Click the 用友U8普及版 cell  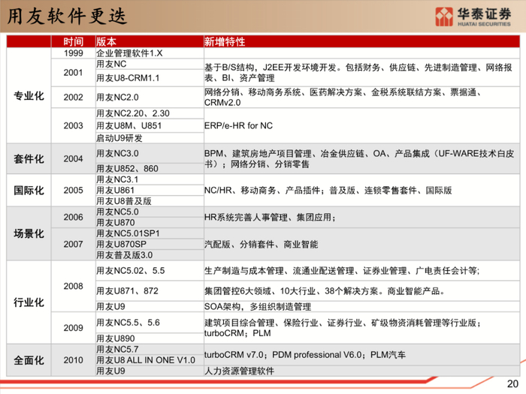150,201
